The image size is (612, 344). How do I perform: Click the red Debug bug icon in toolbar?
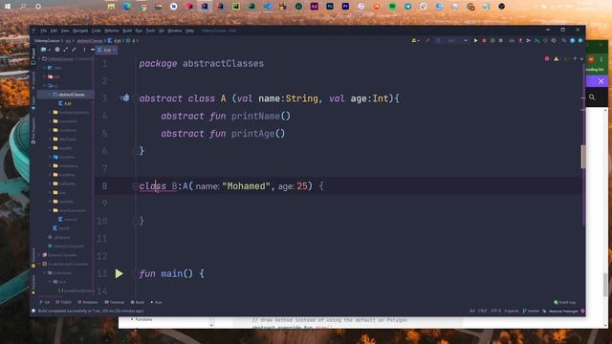(x=484, y=40)
